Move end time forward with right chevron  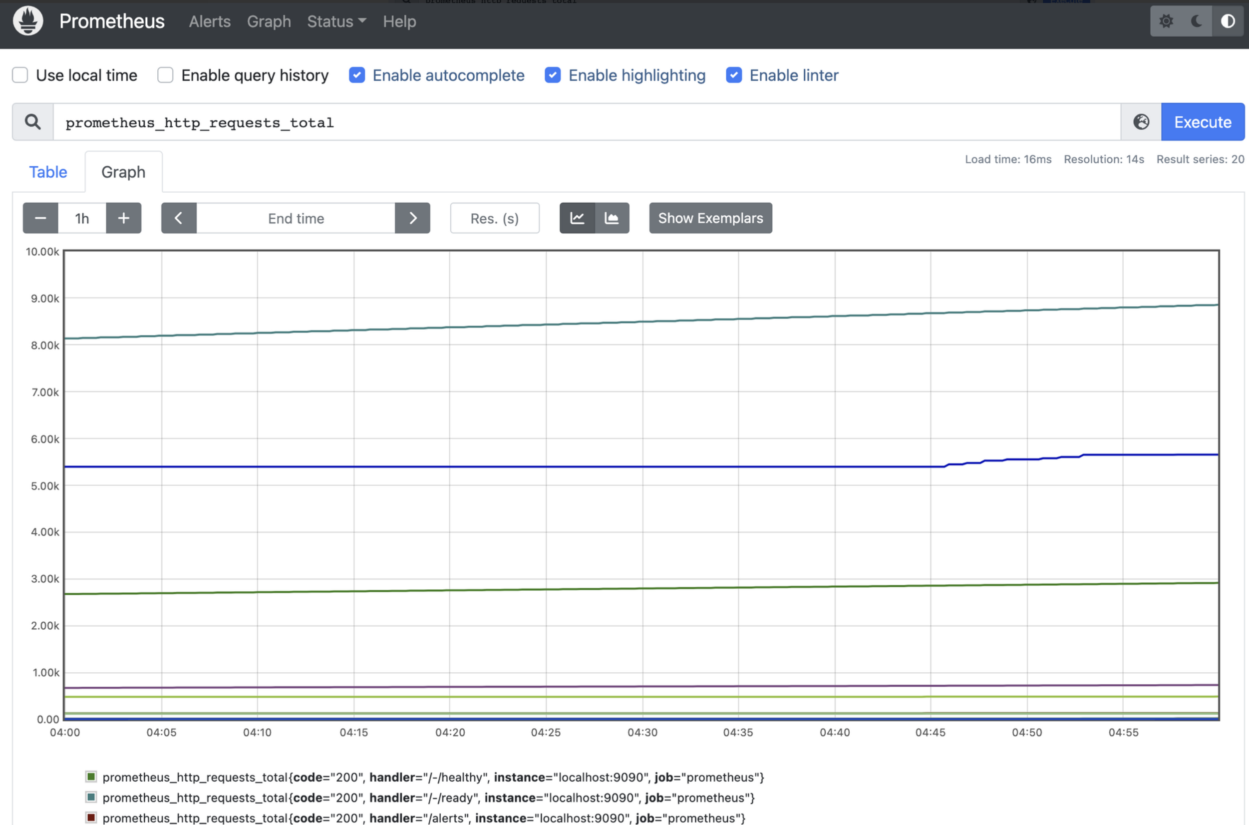click(x=413, y=218)
